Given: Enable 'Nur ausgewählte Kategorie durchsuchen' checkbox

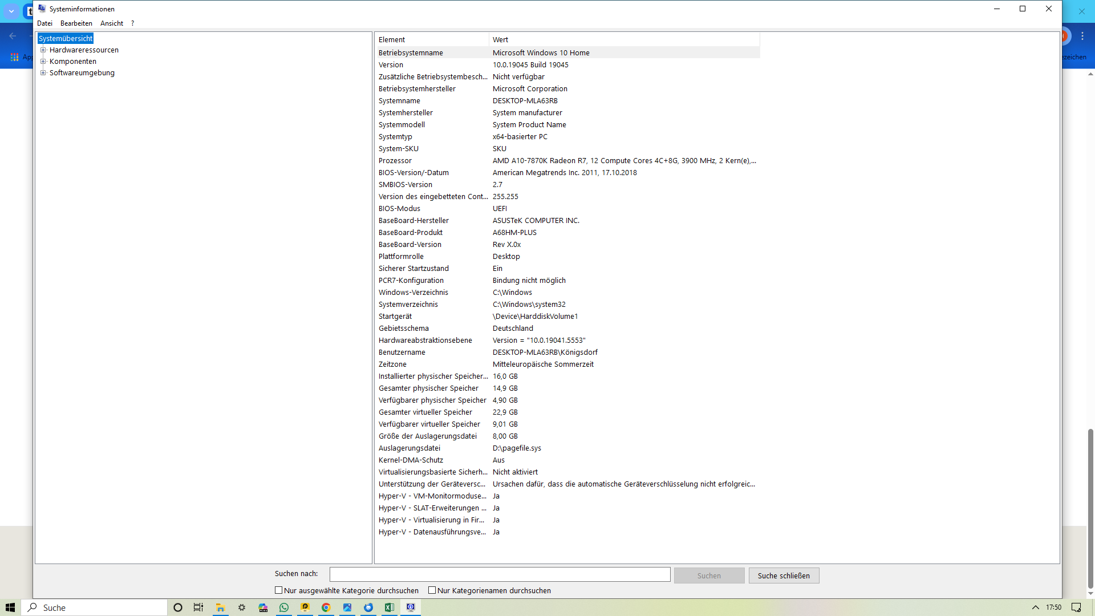Looking at the screenshot, I should [279, 590].
